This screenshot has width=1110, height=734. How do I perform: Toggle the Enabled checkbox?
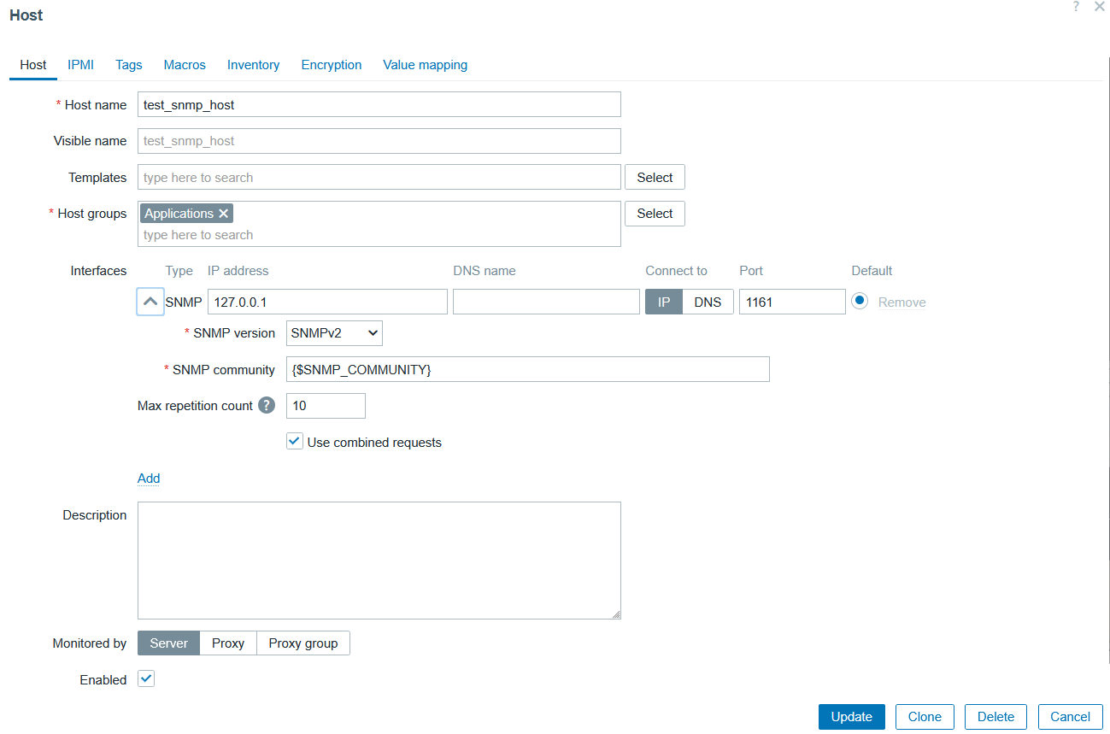coord(146,679)
